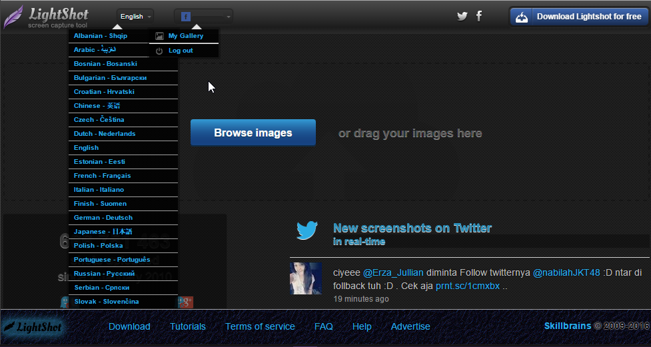Open Terms of service footer link
This screenshot has width=651, height=347.
(260, 326)
